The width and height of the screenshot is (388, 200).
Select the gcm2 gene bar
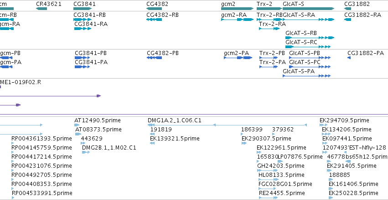pos(237,9)
